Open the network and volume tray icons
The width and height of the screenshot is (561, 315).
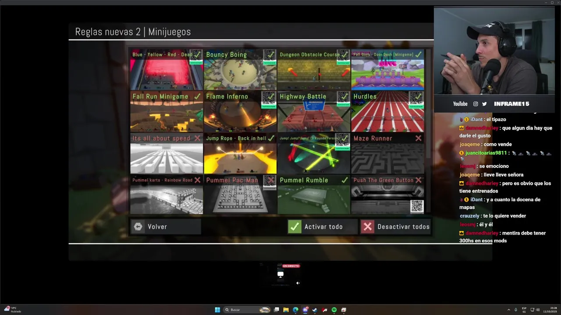click(535, 310)
